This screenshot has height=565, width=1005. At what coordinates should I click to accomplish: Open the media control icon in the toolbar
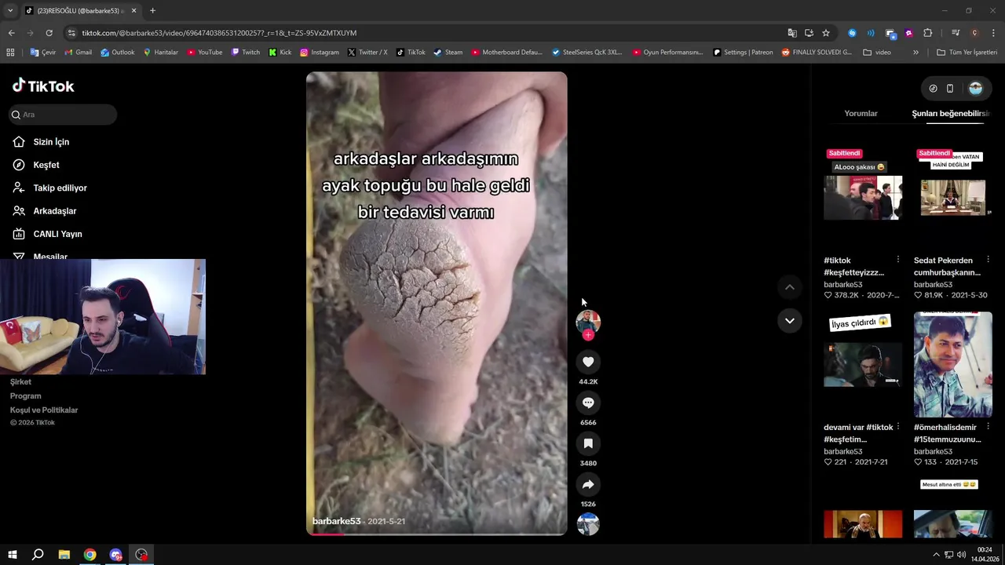pos(956,33)
